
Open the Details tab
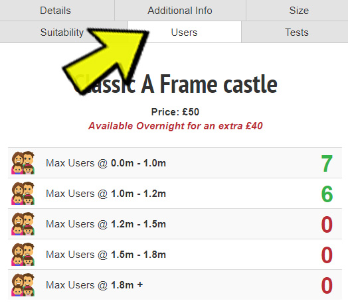[57, 11]
